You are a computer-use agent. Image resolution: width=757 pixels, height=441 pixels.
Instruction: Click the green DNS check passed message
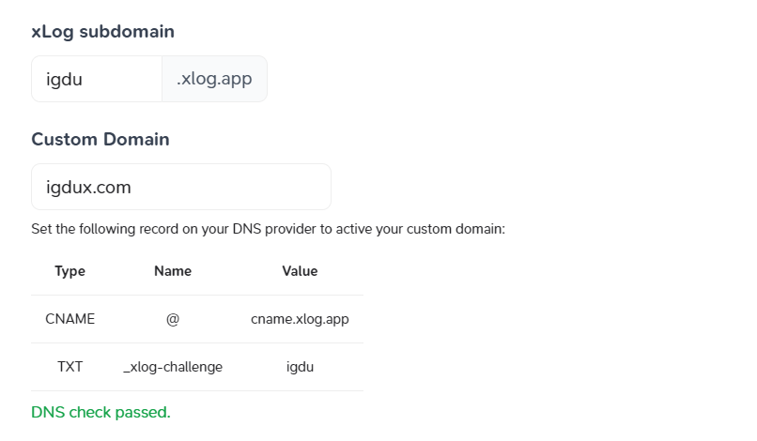click(100, 412)
